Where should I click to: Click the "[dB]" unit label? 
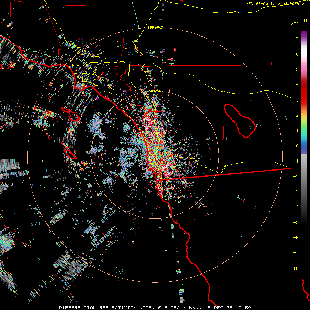coord(294,24)
